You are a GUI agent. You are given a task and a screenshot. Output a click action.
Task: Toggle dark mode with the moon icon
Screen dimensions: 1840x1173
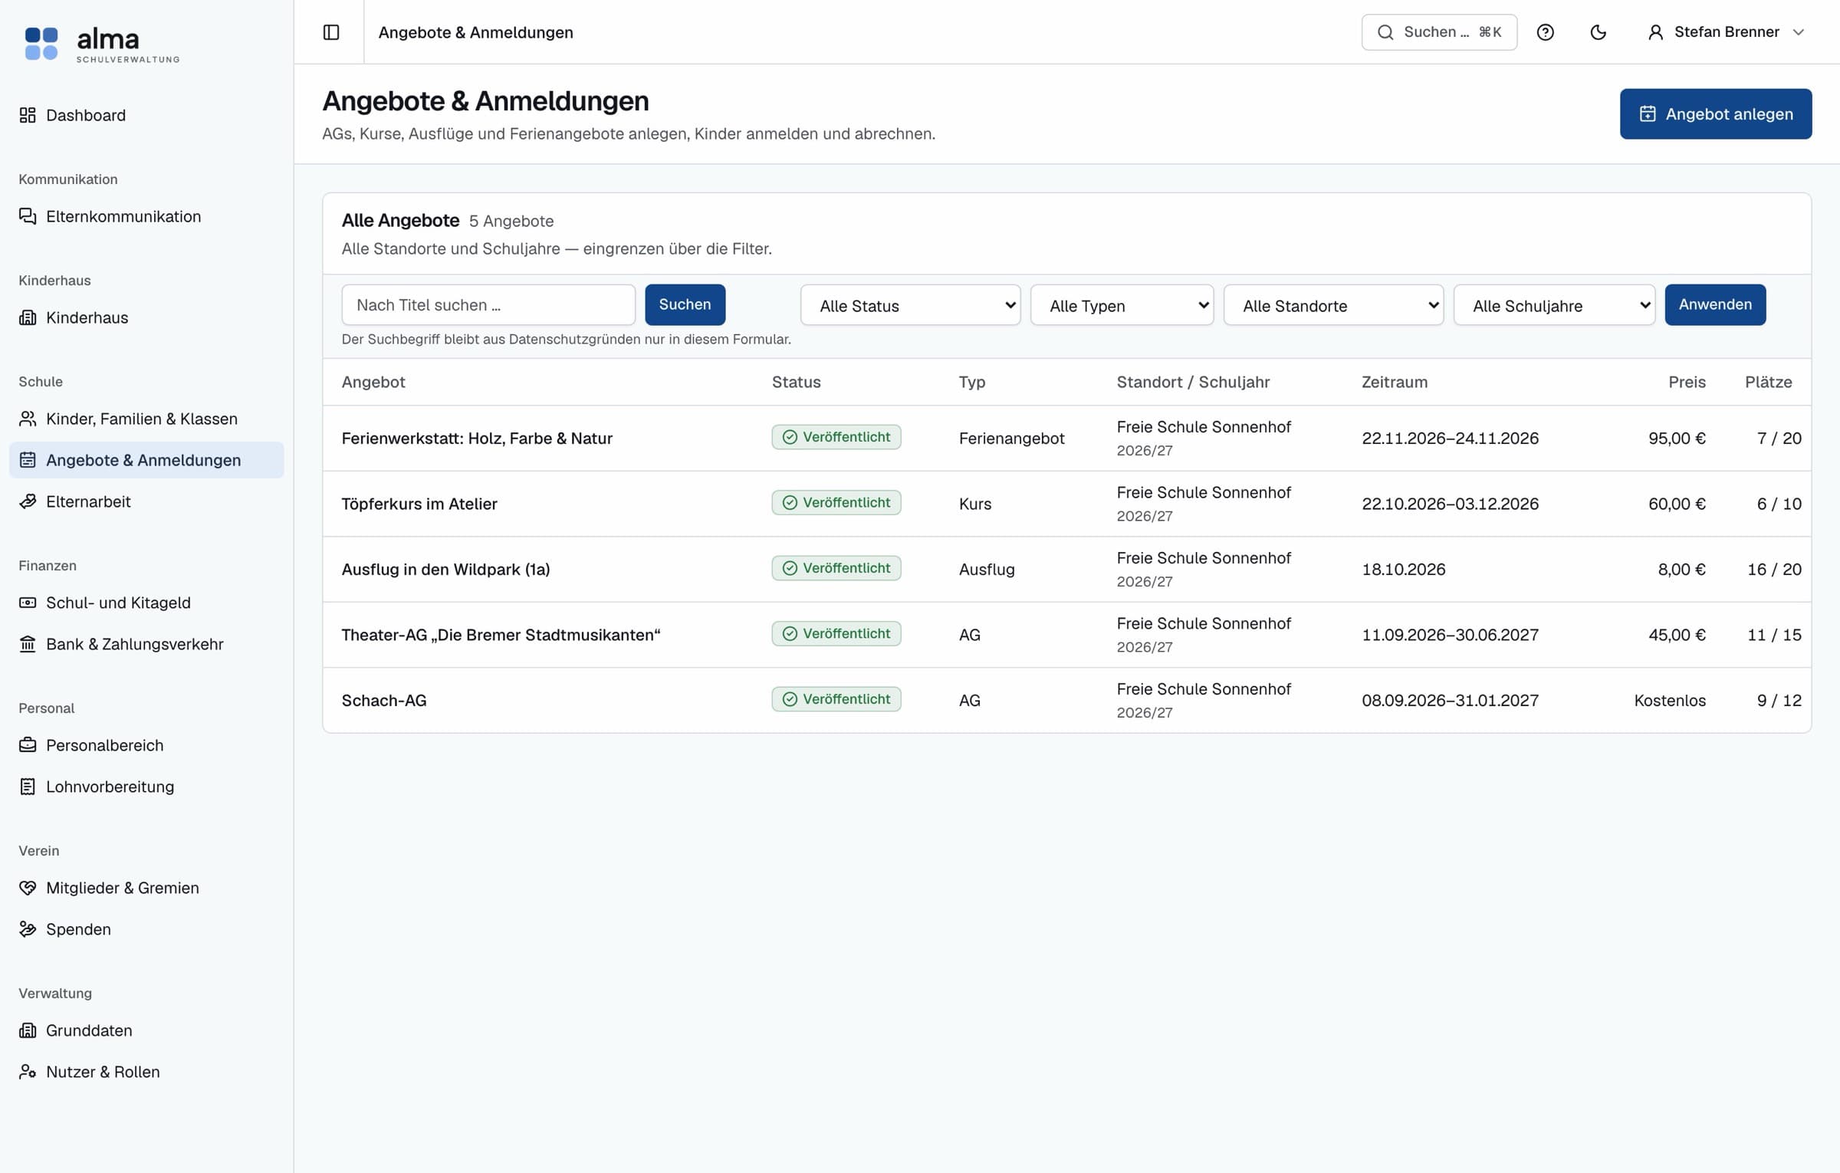(1598, 32)
